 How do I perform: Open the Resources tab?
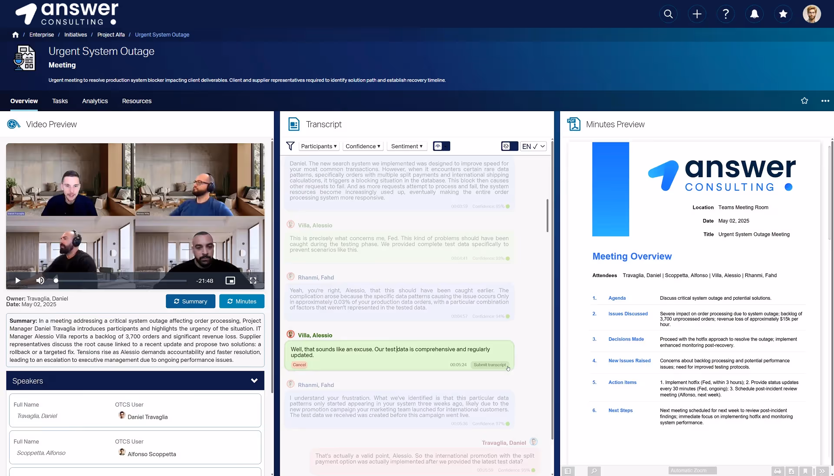coord(137,101)
